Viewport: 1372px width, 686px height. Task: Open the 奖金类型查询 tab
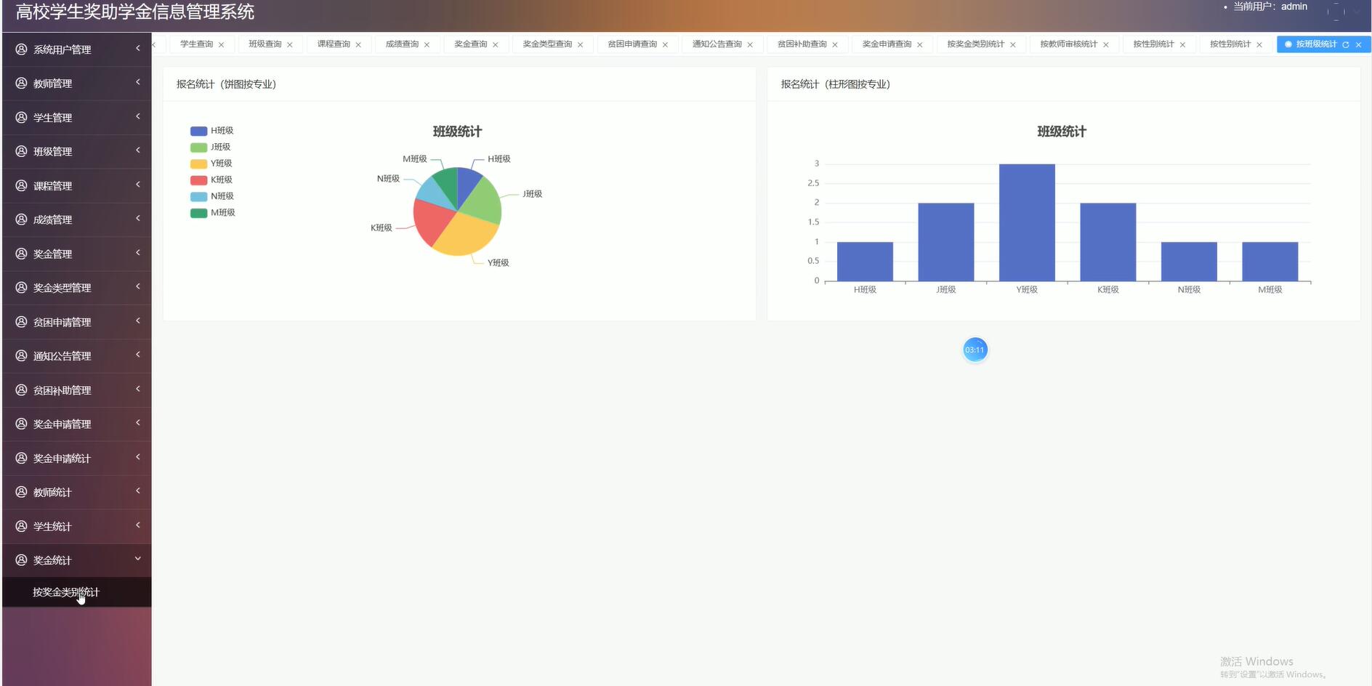pos(546,44)
